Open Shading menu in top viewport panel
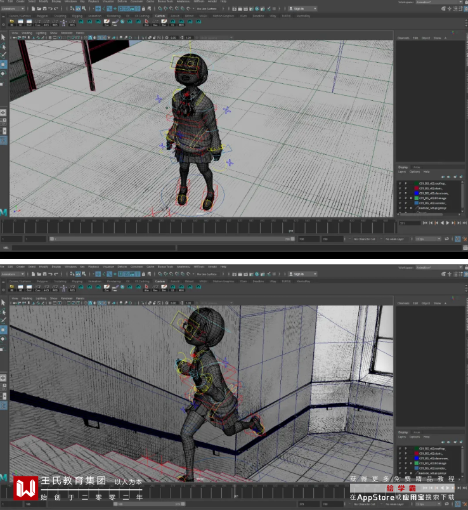This screenshot has height=510, width=468. coord(27,33)
